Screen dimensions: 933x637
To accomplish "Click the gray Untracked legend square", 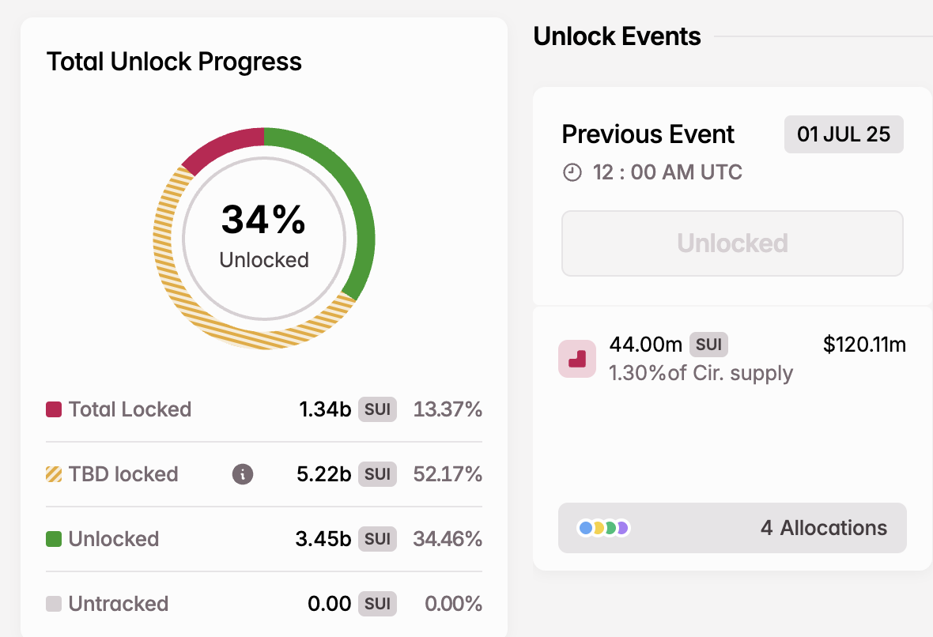I will click(54, 604).
